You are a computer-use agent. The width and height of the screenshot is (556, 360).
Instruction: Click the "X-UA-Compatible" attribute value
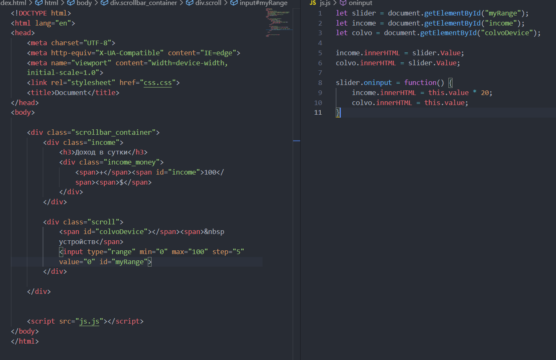(x=129, y=53)
